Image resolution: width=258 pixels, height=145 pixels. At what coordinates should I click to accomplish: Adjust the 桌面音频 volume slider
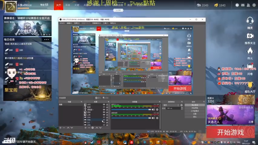point(131,118)
